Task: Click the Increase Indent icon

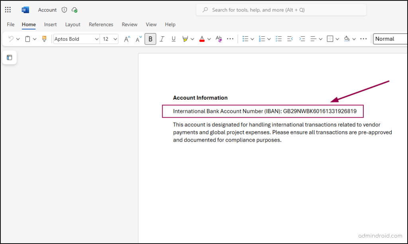Action: tap(302, 39)
